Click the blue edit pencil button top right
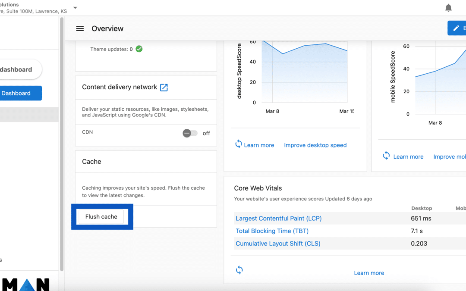This screenshot has width=466, height=291. (457, 28)
